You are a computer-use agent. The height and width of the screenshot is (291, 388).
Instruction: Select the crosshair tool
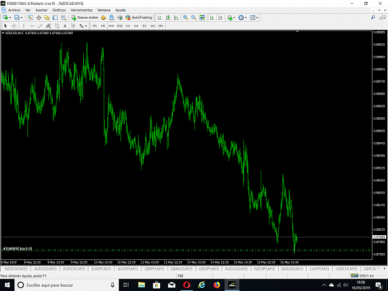point(14,25)
